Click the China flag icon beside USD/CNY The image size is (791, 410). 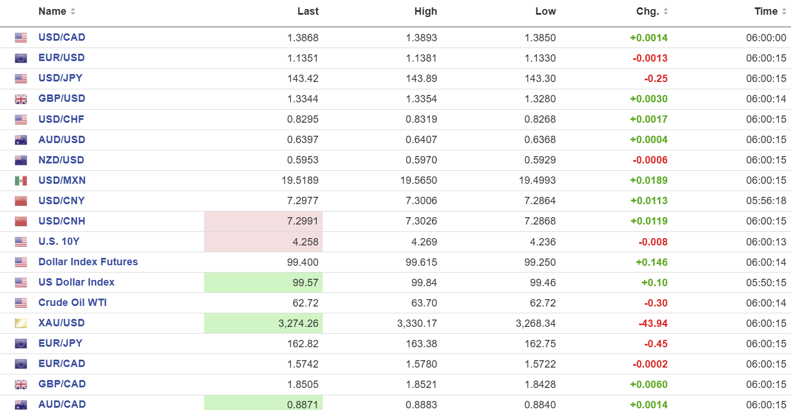click(21, 201)
